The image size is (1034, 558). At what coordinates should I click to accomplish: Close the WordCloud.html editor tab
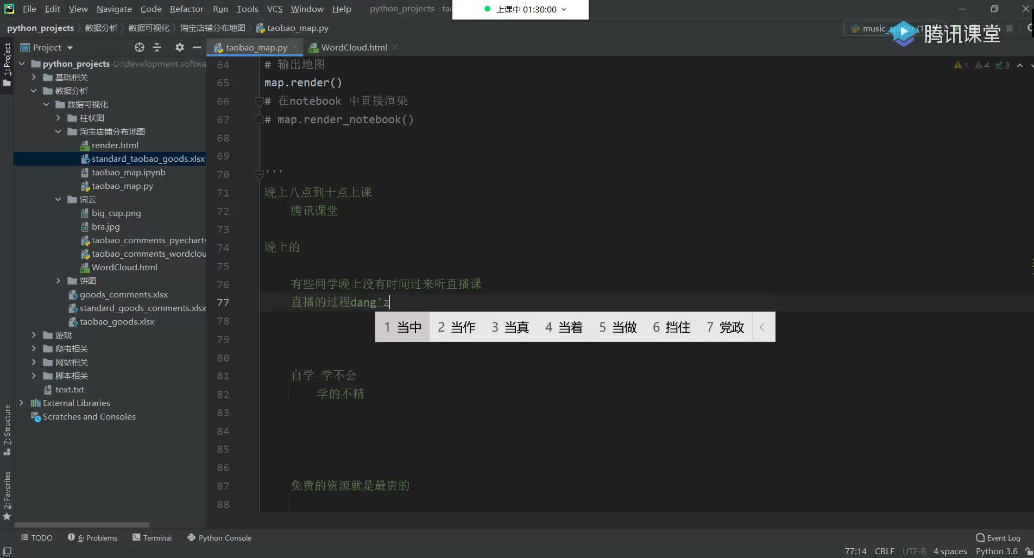tap(395, 48)
